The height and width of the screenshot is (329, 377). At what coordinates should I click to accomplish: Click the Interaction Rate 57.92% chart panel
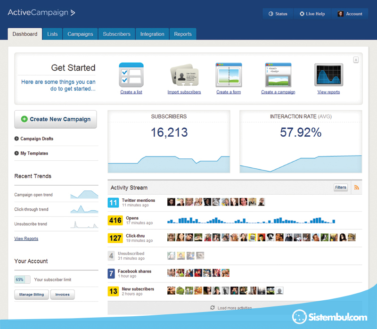click(x=301, y=142)
